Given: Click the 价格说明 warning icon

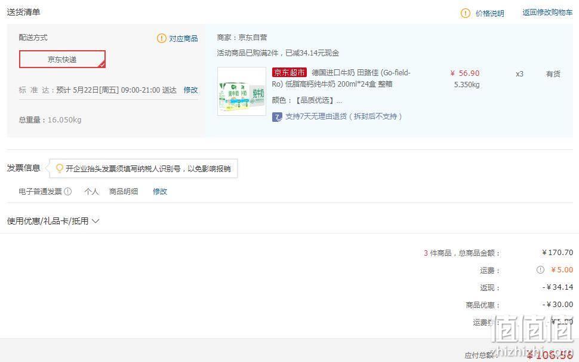Looking at the screenshot, I should tap(465, 13).
